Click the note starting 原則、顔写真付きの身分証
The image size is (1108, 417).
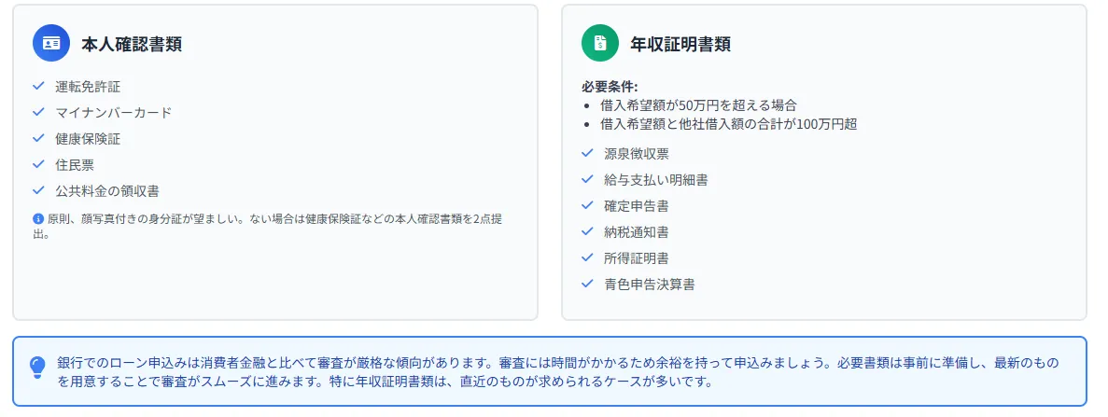tap(268, 226)
